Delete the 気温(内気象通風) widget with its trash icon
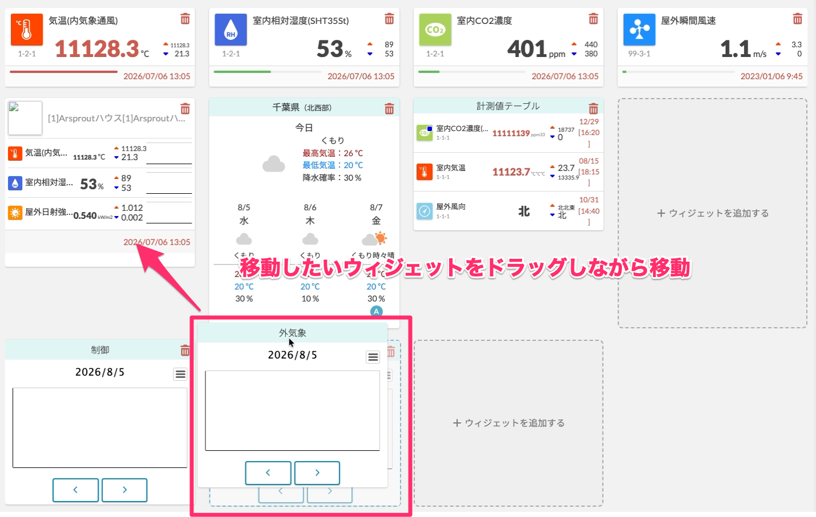Image resolution: width=816 pixels, height=517 pixels. click(x=185, y=19)
